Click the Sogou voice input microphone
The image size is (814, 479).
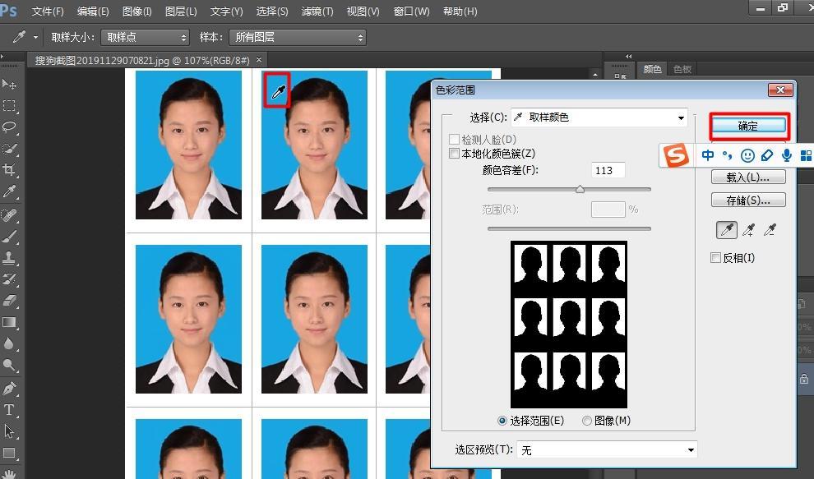(787, 155)
